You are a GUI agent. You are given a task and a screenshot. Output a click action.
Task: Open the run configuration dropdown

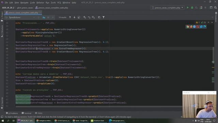[x=167, y=8]
